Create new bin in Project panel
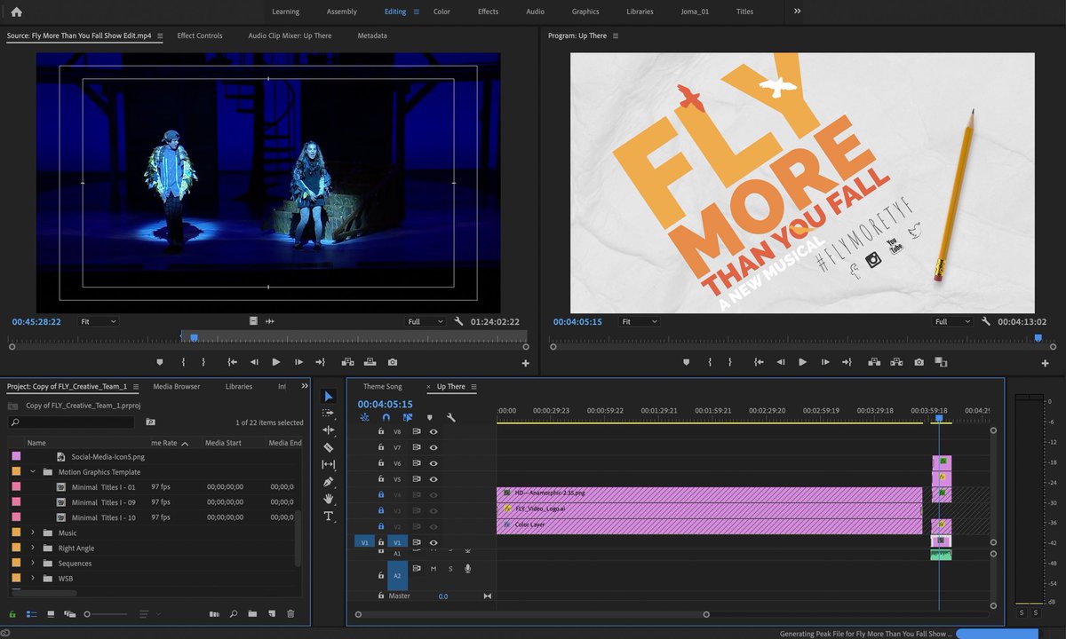This screenshot has height=639, width=1066. point(252,614)
